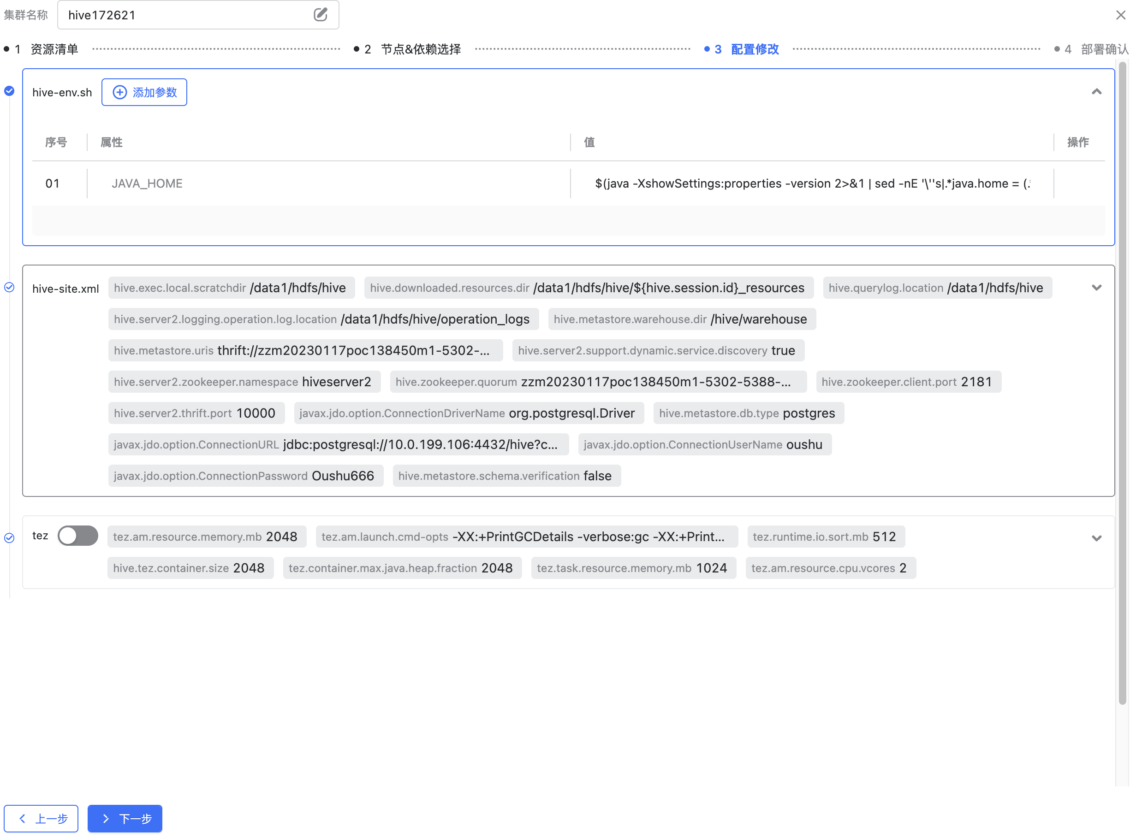This screenshot has height=838, width=1130.
Task: Click the 操作 column header
Action: 1078,142
